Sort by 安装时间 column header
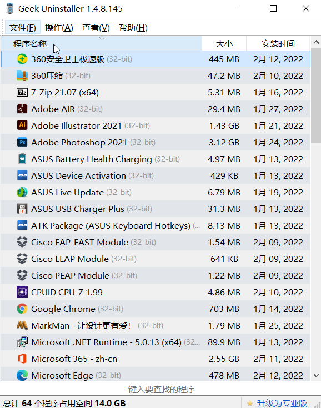321x408 pixels. [278, 43]
